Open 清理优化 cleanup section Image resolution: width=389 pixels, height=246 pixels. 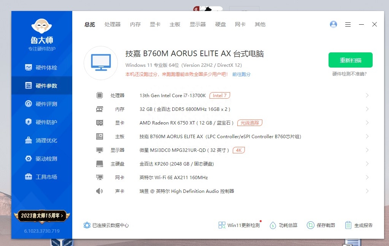[42, 140]
